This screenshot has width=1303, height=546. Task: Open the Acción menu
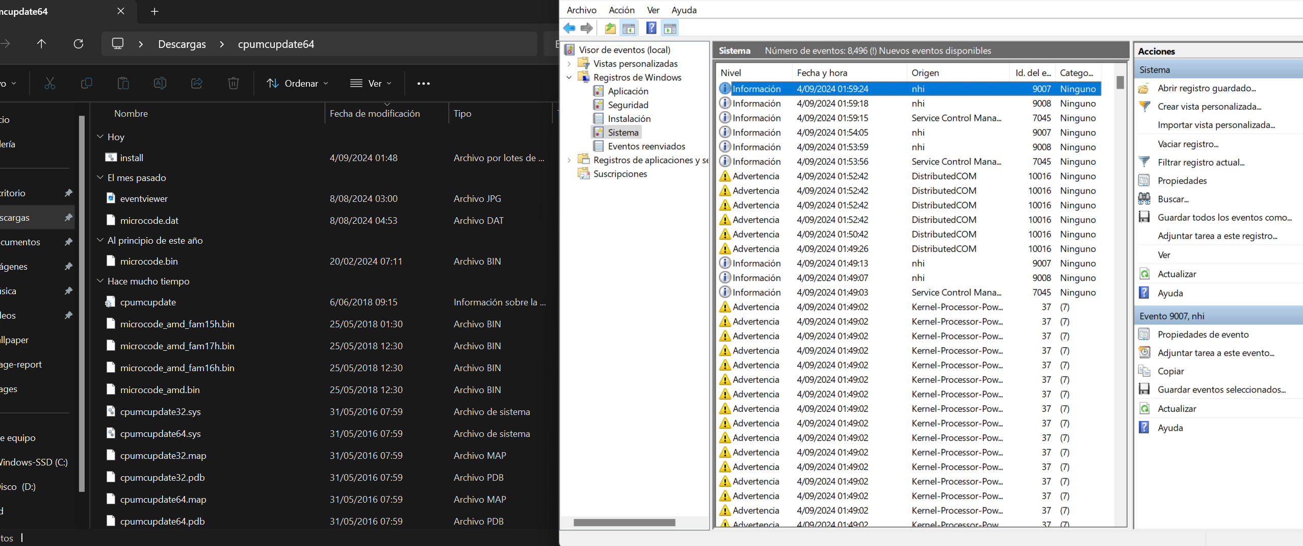(x=621, y=10)
